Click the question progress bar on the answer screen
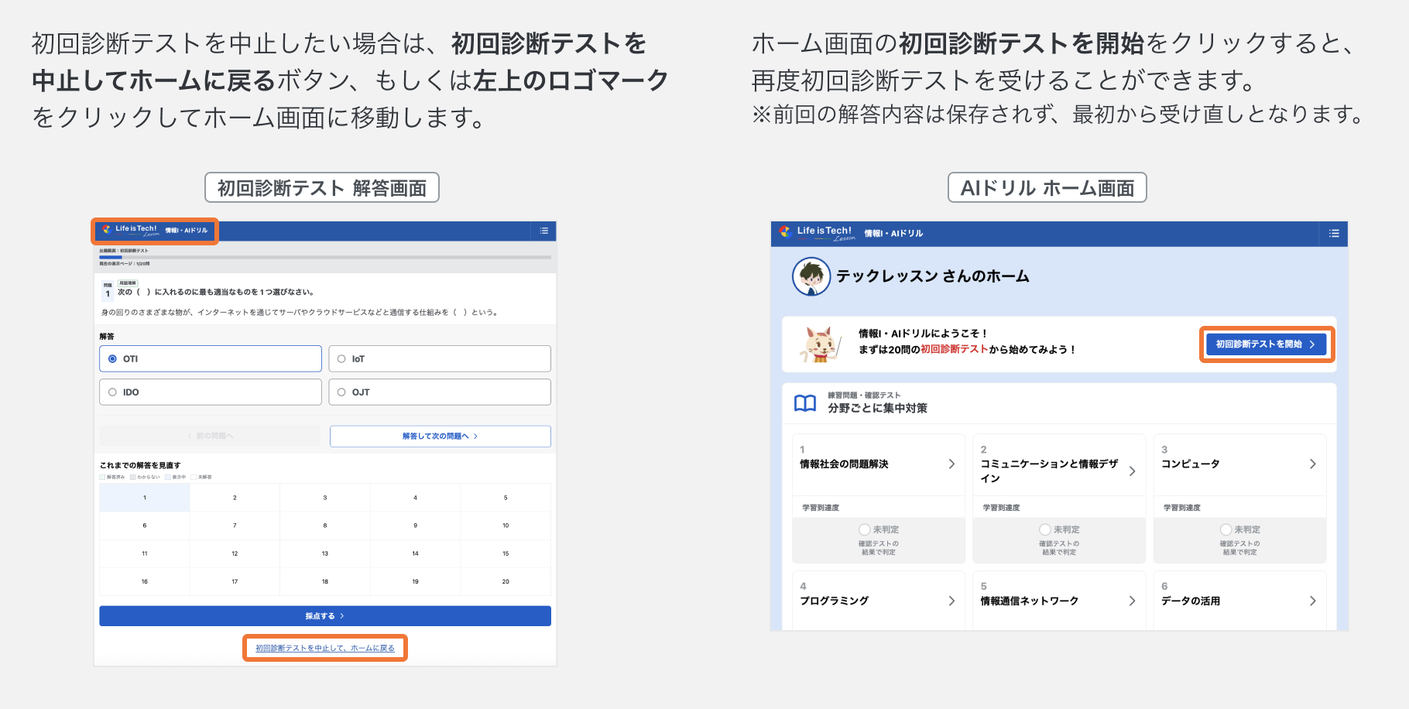Image resolution: width=1409 pixels, height=709 pixels. [x=325, y=257]
